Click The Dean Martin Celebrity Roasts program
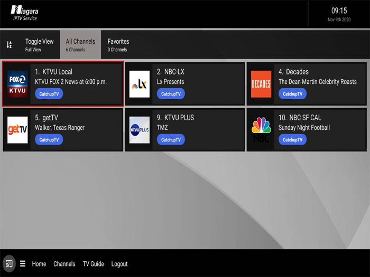Image resolution: width=370 pixels, height=277 pixels. 318,82
